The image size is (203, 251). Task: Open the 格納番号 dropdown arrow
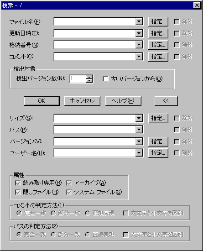click(x=139, y=45)
